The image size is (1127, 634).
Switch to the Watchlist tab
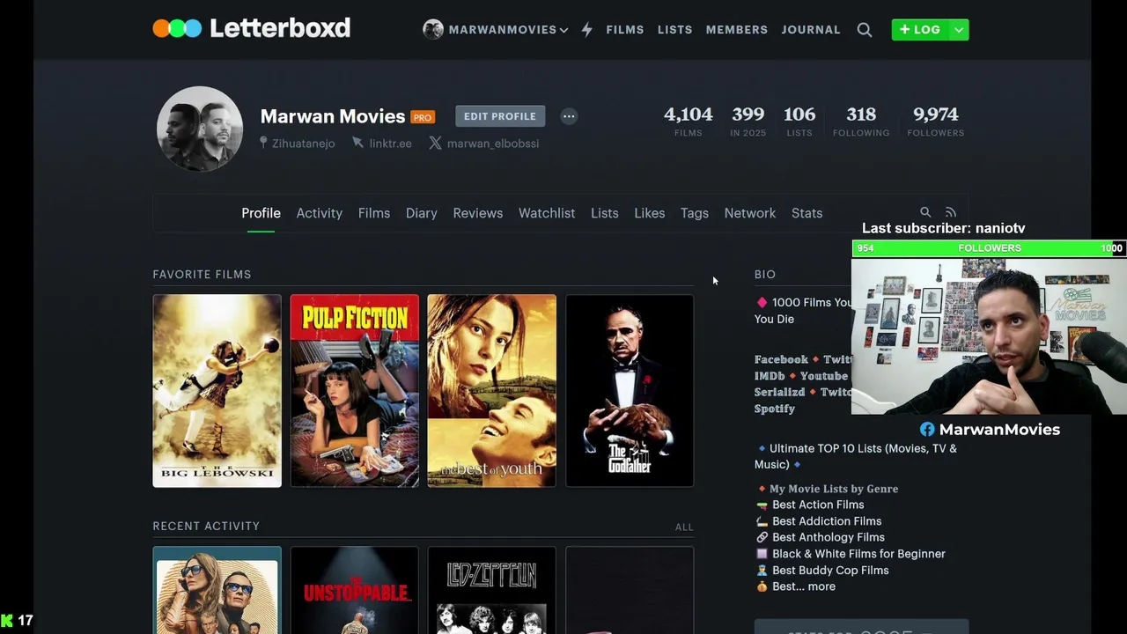(546, 213)
